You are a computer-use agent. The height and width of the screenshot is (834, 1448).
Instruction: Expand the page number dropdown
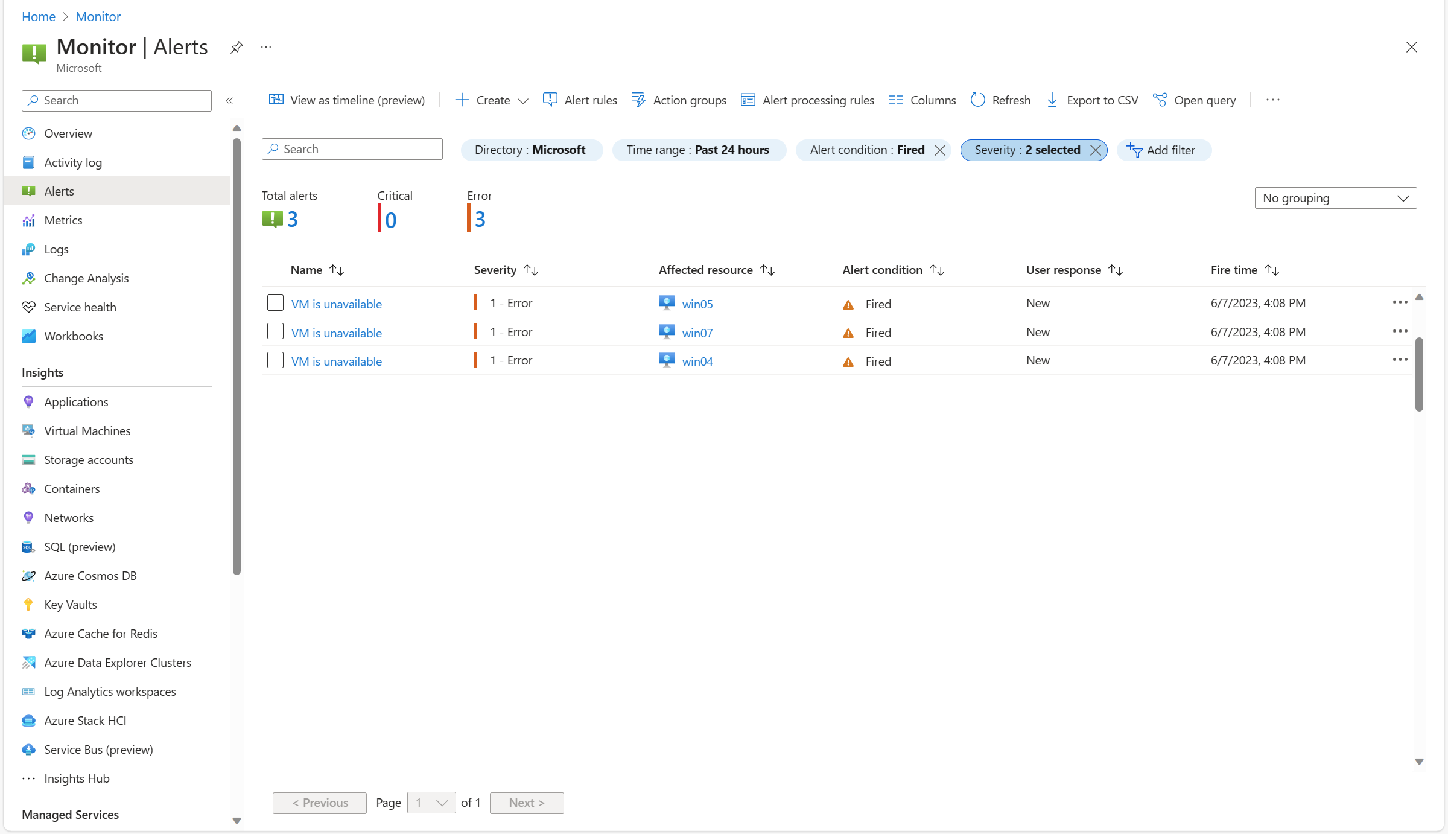[431, 802]
